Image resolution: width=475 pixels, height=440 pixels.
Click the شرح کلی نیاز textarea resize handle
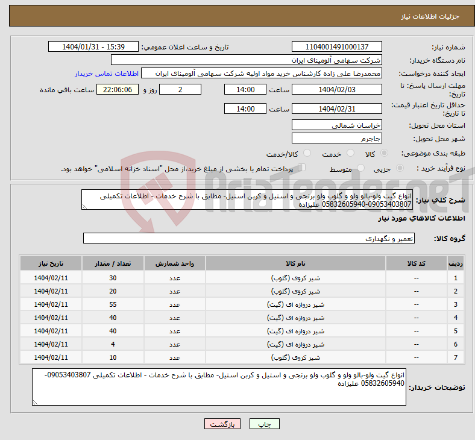click(84, 206)
